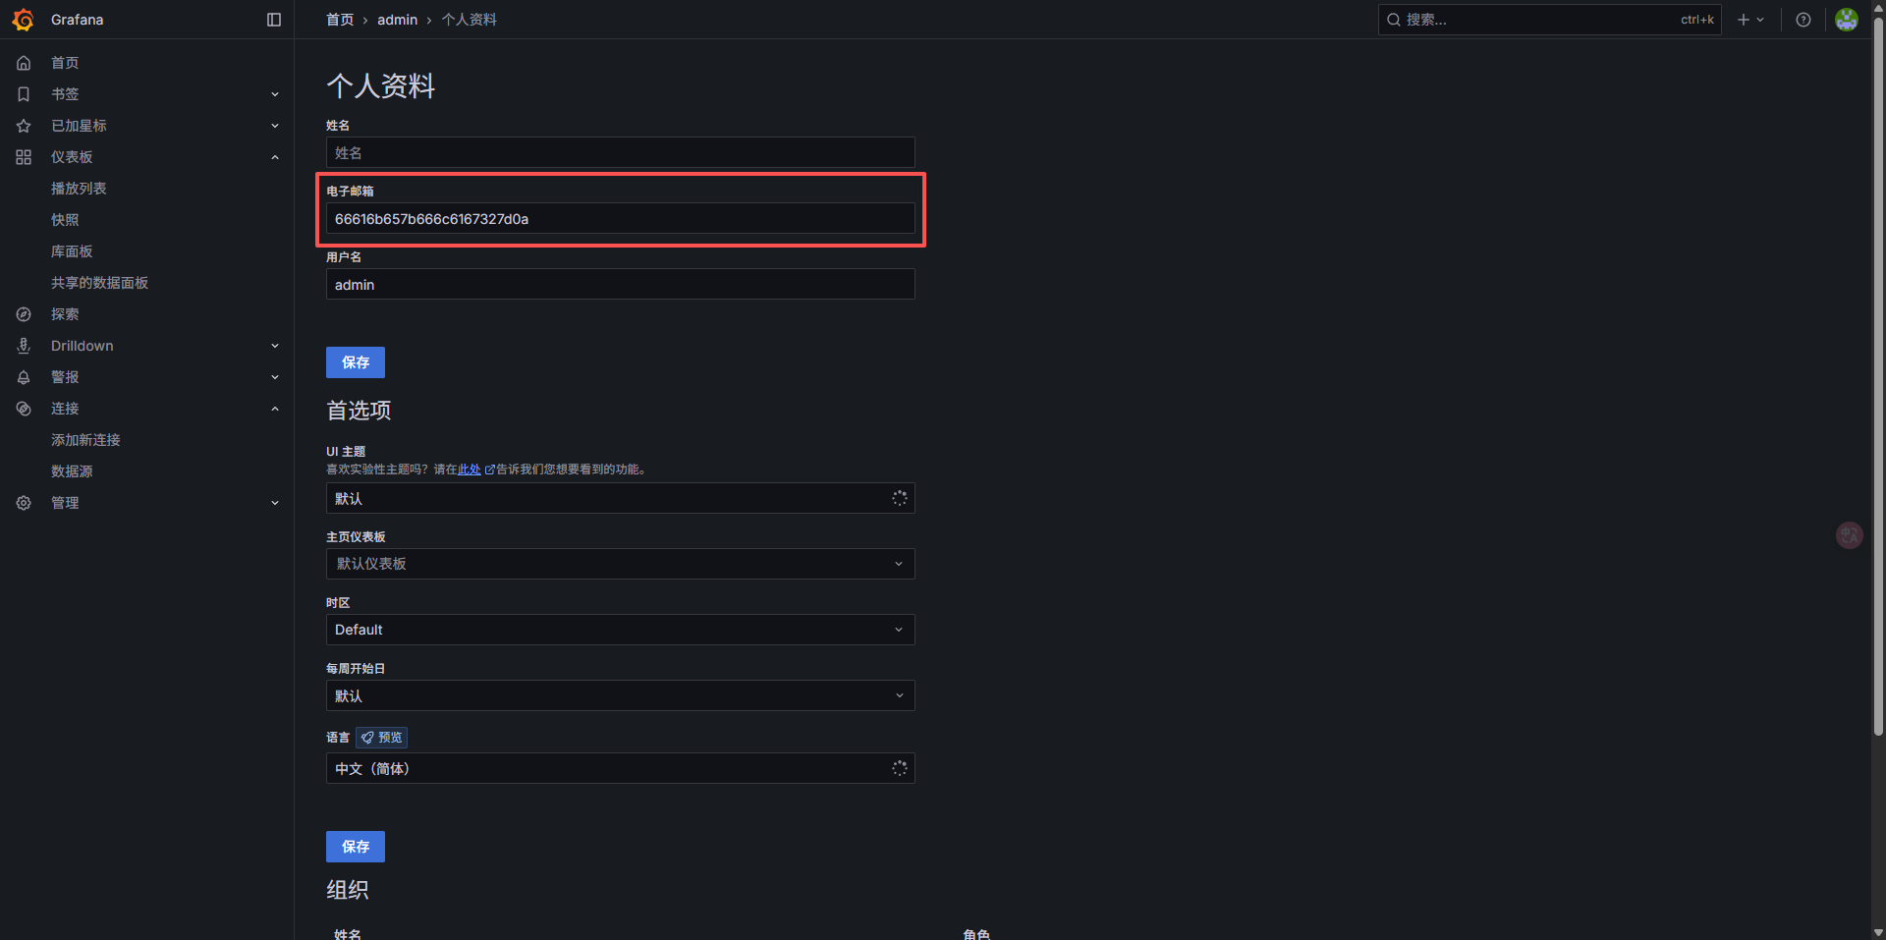Image resolution: width=1886 pixels, height=940 pixels.
Task: Click the 警报 bell icon
Action: [x=24, y=377]
